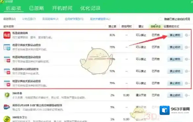Screen dimensions: 193x122
Task: Click the icon of 有道词典OCR取词程序
Action: (x=7, y=71)
